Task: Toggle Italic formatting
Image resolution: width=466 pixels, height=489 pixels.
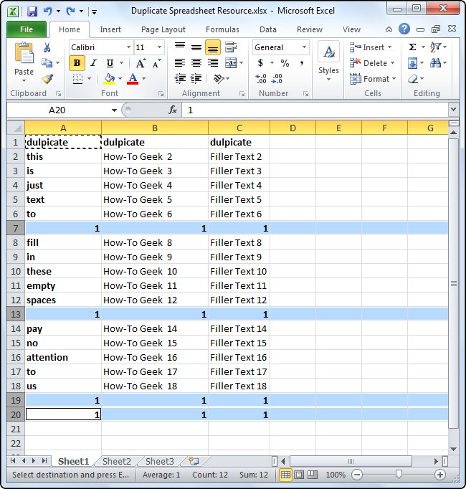Action: click(x=93, y=63)
